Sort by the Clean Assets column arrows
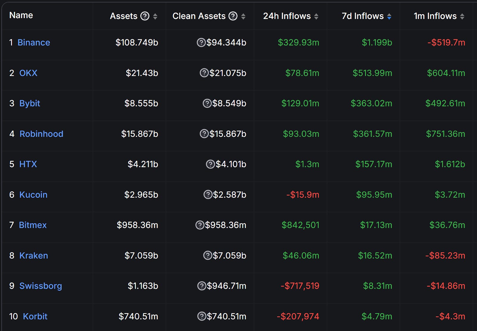 coord(243,16)
